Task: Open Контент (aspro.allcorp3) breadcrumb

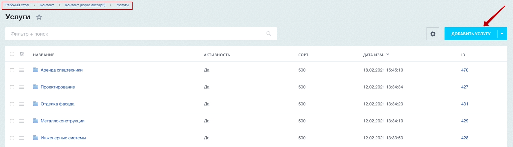Action: pyautogui.click(x=85, y=5)
